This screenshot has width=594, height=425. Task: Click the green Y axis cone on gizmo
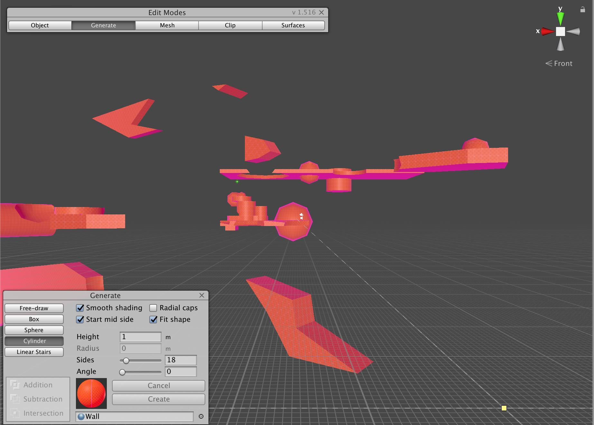pos(560,18)
